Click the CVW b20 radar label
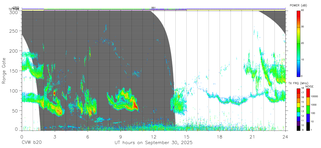Image resolution: width=321 pixels, height=148 pixels. pyautogui.click(x=32, y=143)
